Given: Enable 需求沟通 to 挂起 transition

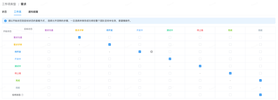Looking at the screenshot, I should (x=260, y=37).
